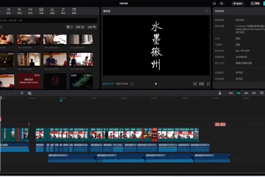Open the 字幕 captions panel
The height and width of the screenshot is (177, 265).
(41, 11)
